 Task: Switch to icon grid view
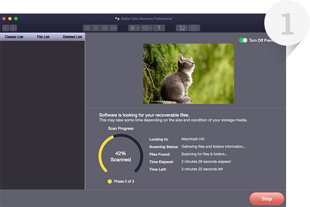(x=87, y=28)
